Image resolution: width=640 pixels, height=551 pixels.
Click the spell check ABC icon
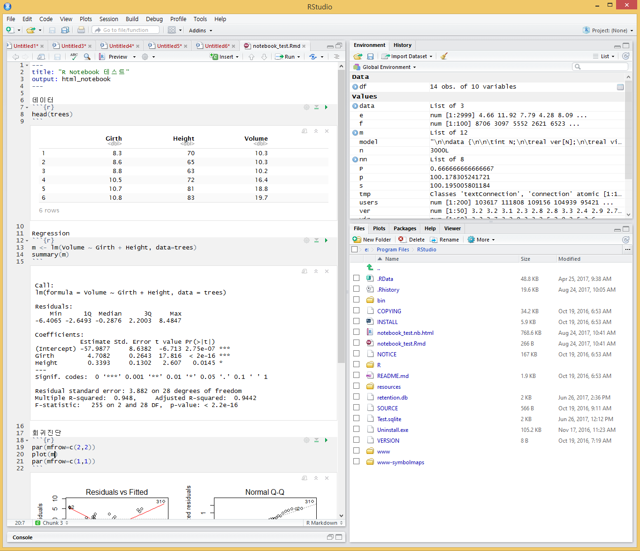(74, 56)
